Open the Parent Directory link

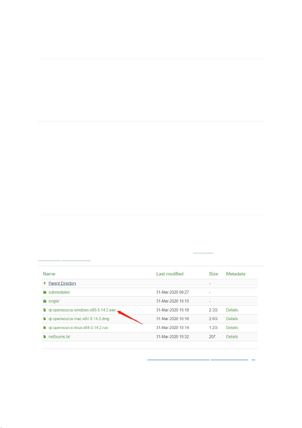point(62,283)
